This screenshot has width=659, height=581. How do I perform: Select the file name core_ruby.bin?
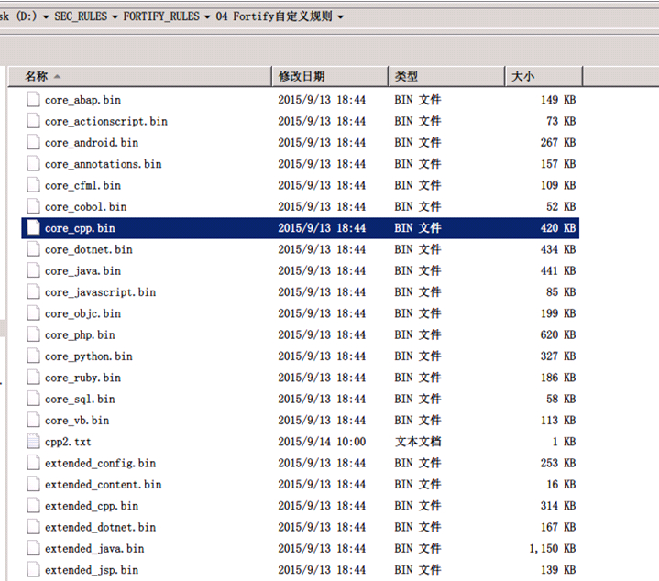tap(82, 378)
